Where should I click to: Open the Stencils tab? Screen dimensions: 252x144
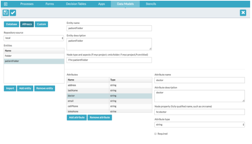pos(151,4)
